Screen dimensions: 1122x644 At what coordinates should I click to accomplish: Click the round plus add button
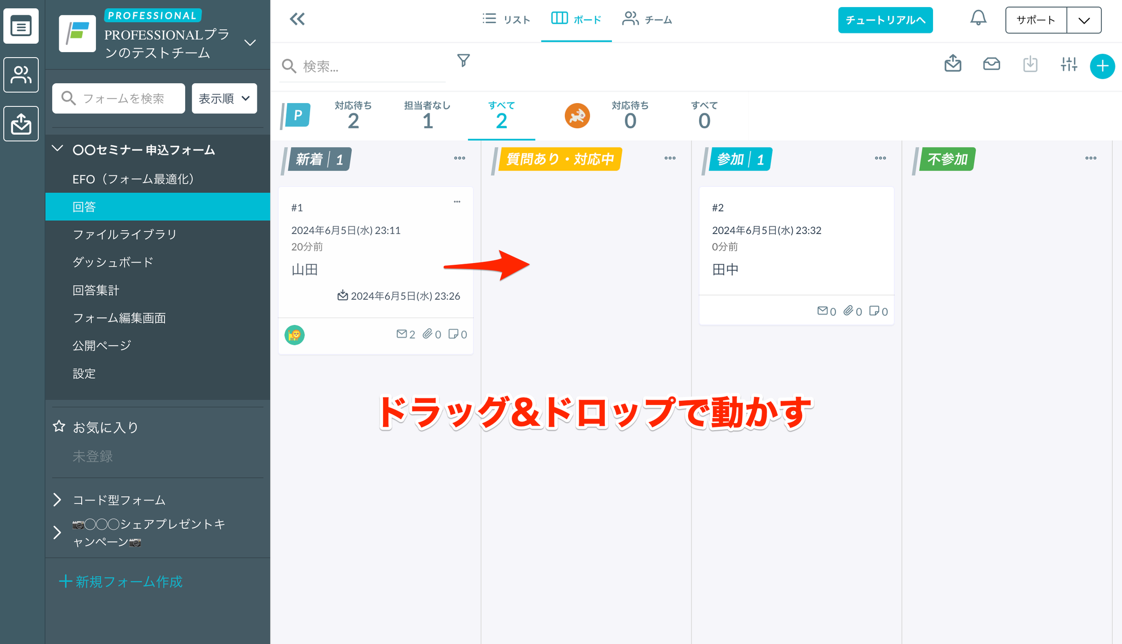(1102, 66)
